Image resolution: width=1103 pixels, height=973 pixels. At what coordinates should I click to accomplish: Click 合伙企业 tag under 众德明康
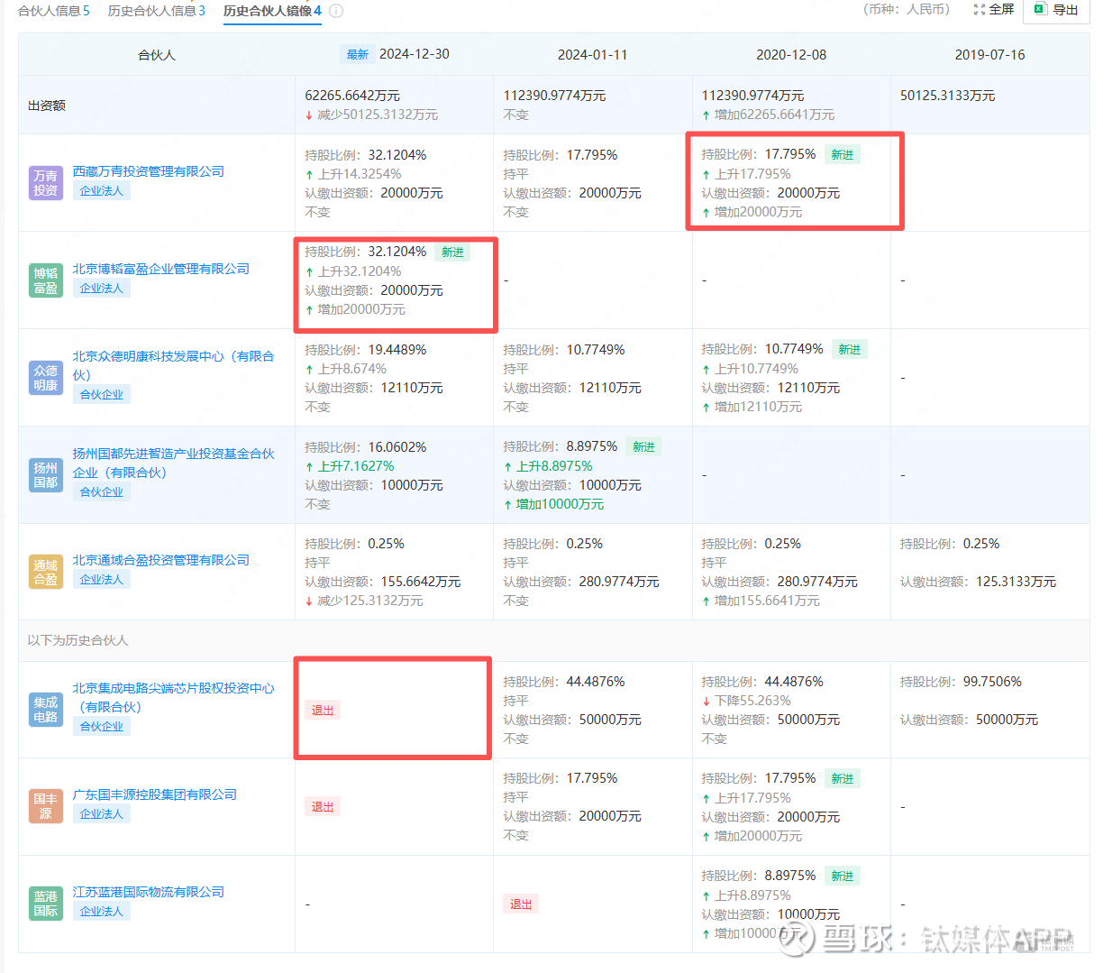102,395
